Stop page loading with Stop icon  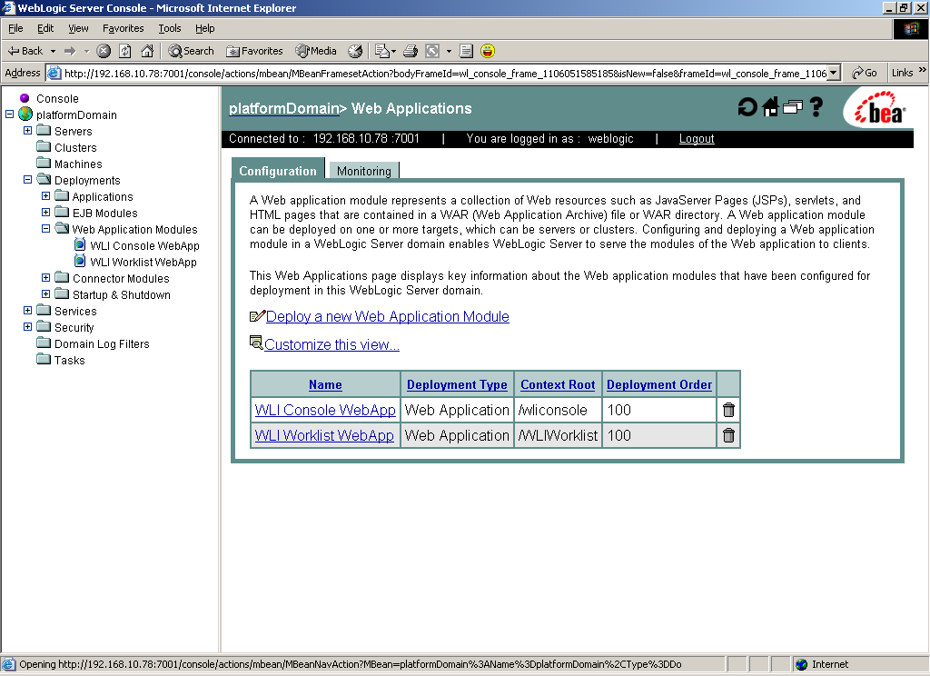(x=104, y=51)
